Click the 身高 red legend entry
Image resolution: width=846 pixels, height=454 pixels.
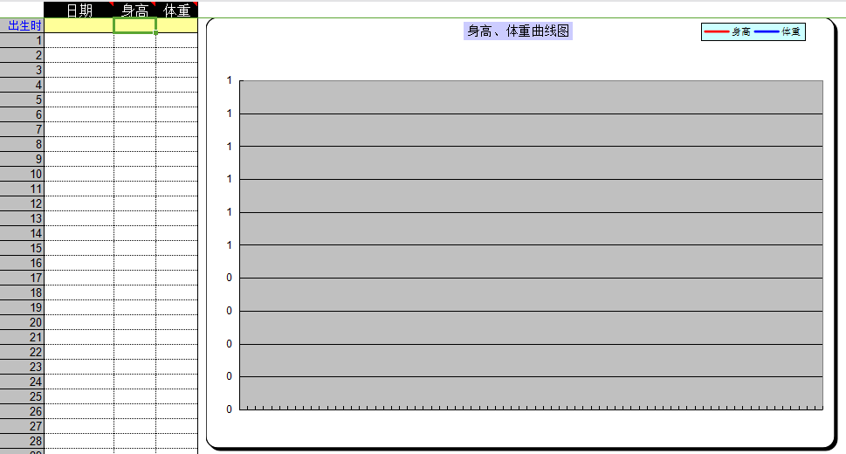point(727,31)
